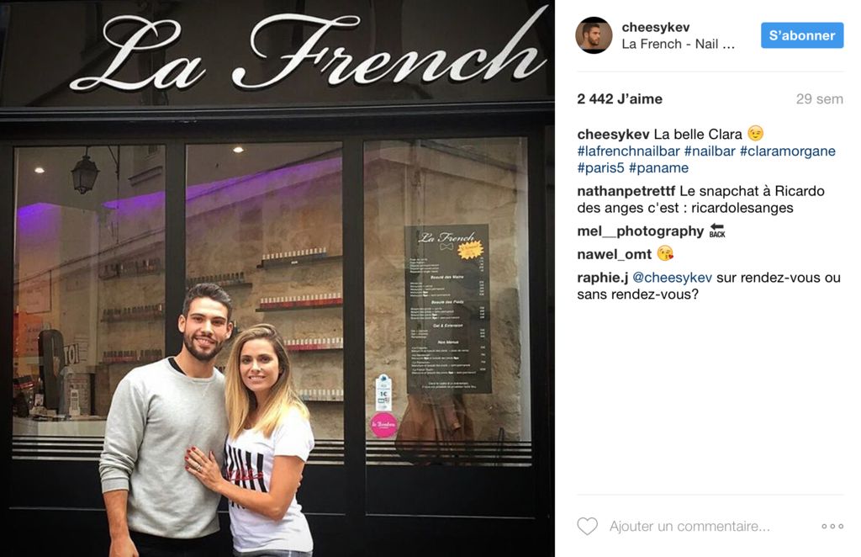Open commenter mel__photography's profile
Viewport: 861px width, 557px height.
click(x=640, y=231)
